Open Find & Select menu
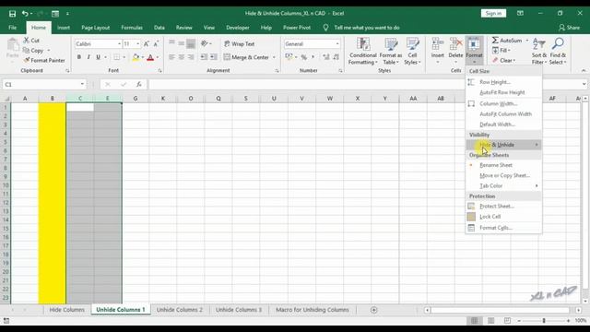 [x=558, y=52]
